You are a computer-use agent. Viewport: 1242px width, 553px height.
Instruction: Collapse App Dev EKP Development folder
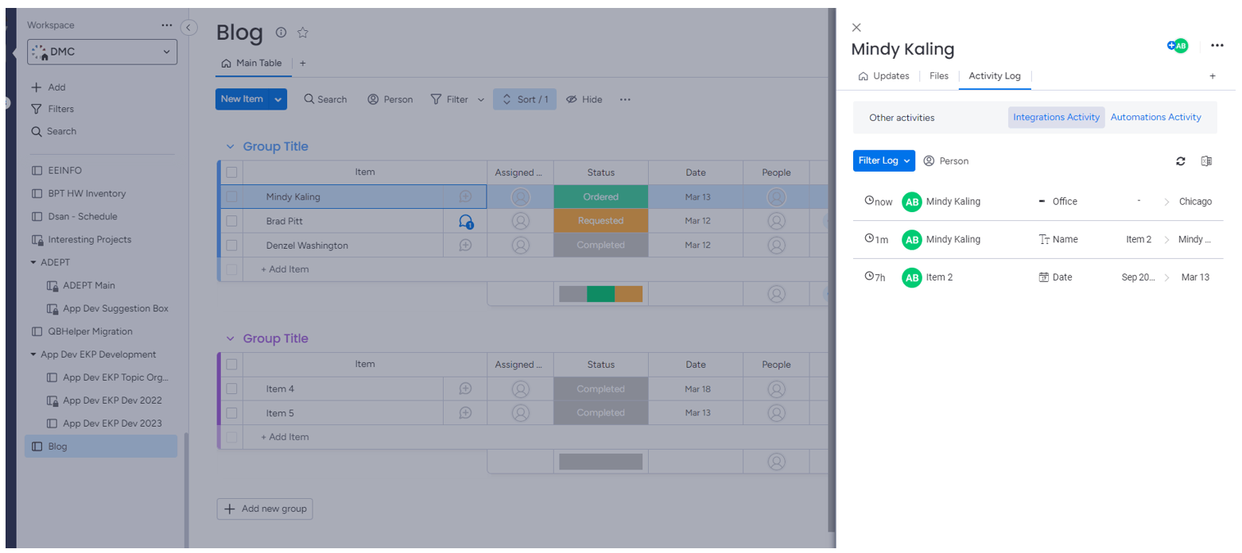pos(33,354)
